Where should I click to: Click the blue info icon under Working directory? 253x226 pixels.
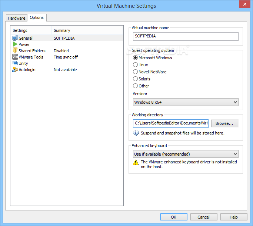coord(136,133)
